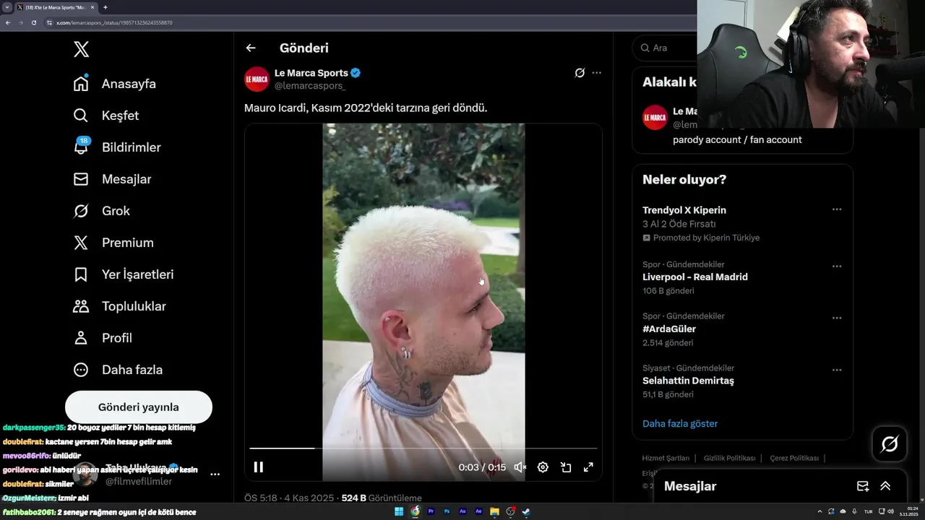Open Yer İşaretleri bookmarks
The height and width of the screenshot is (520, 925).
(124, 274)
